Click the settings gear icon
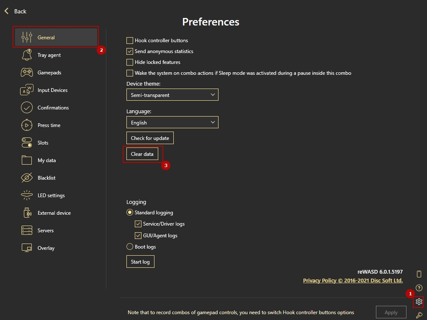The width and height of the screenshot is (427, 320). (x=419, y=302)
